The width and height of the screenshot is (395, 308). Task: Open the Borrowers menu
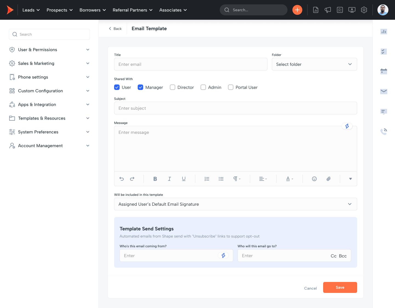point(92,10)
